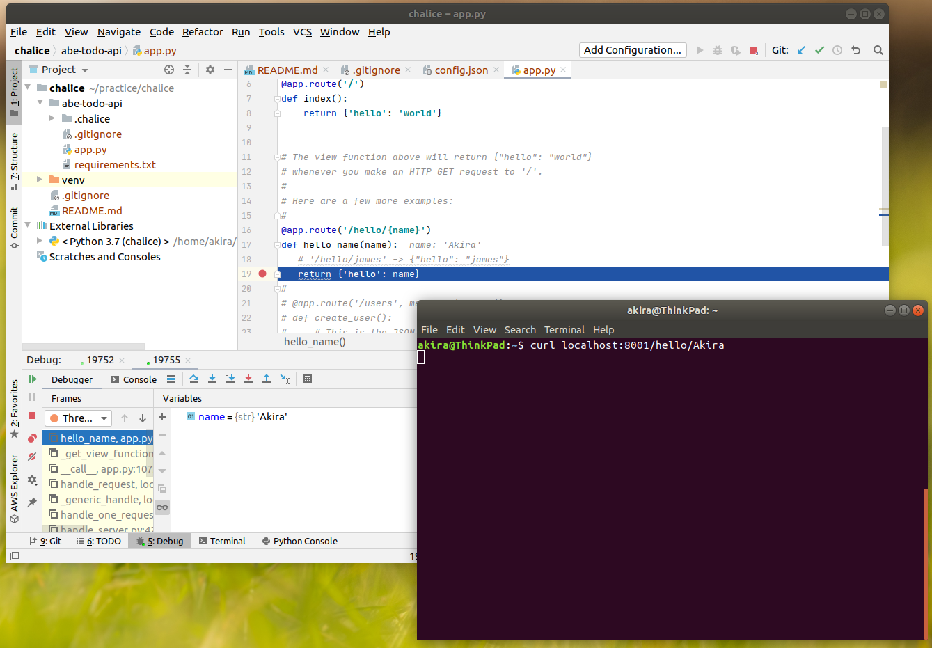This screenshot has width=932, height=648.
Task: Stop the debug session with red square icon
Action: pyautogui.click(x=31, y=416)
